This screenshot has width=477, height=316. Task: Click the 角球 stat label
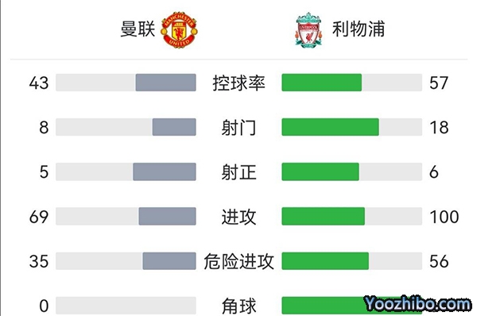click(238, 306)
